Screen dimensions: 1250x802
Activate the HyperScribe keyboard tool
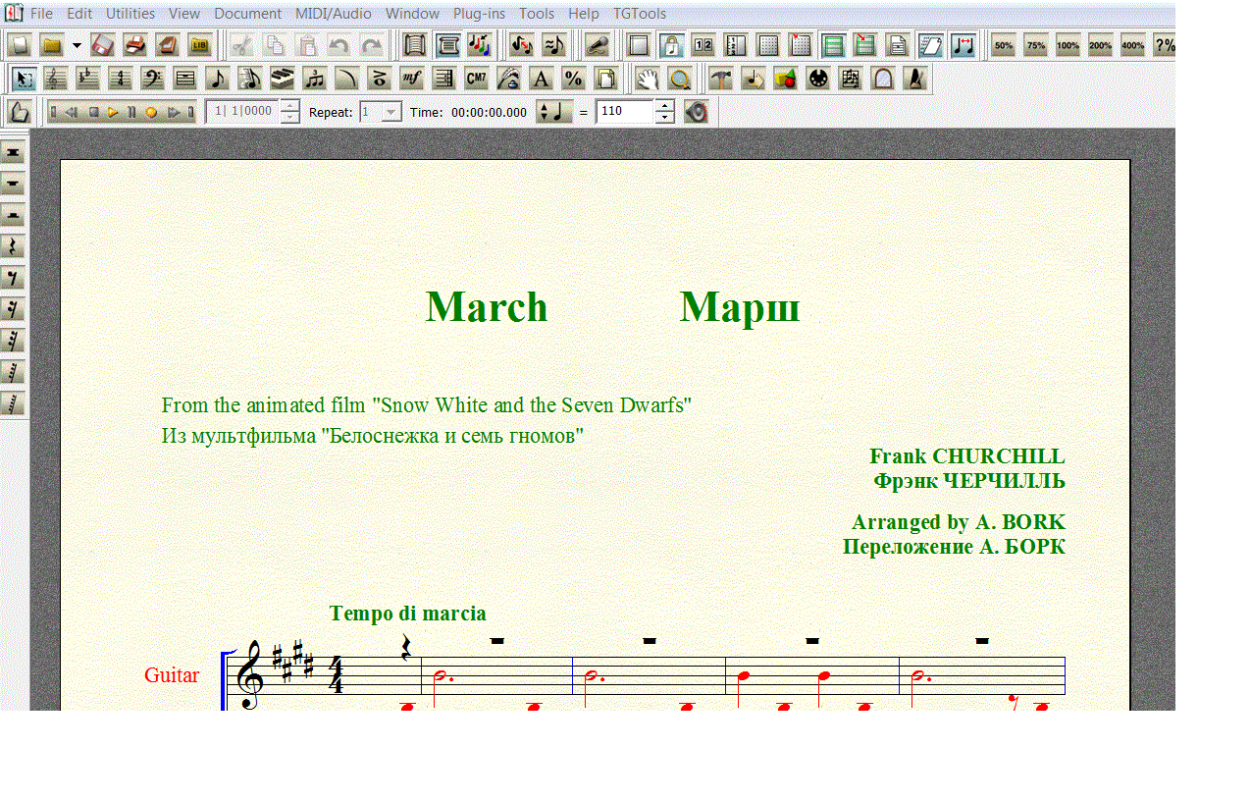[x=282, y=79]
